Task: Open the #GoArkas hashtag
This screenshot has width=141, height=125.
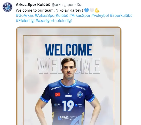Action: coord(25,15)
